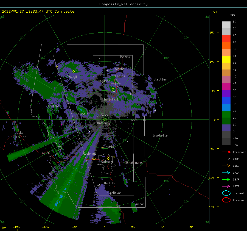Image resolution: width=247 pixels, height=231 pixels.
Task: Click the -150 label on the bottom axis
Action: click(16, 227)
